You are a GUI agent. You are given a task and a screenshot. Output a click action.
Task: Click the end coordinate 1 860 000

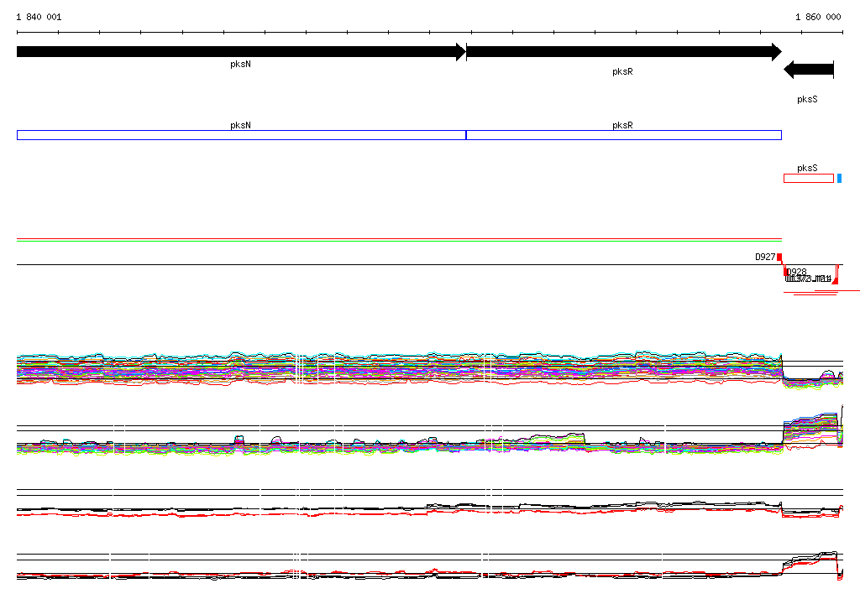tap(818, 17)
